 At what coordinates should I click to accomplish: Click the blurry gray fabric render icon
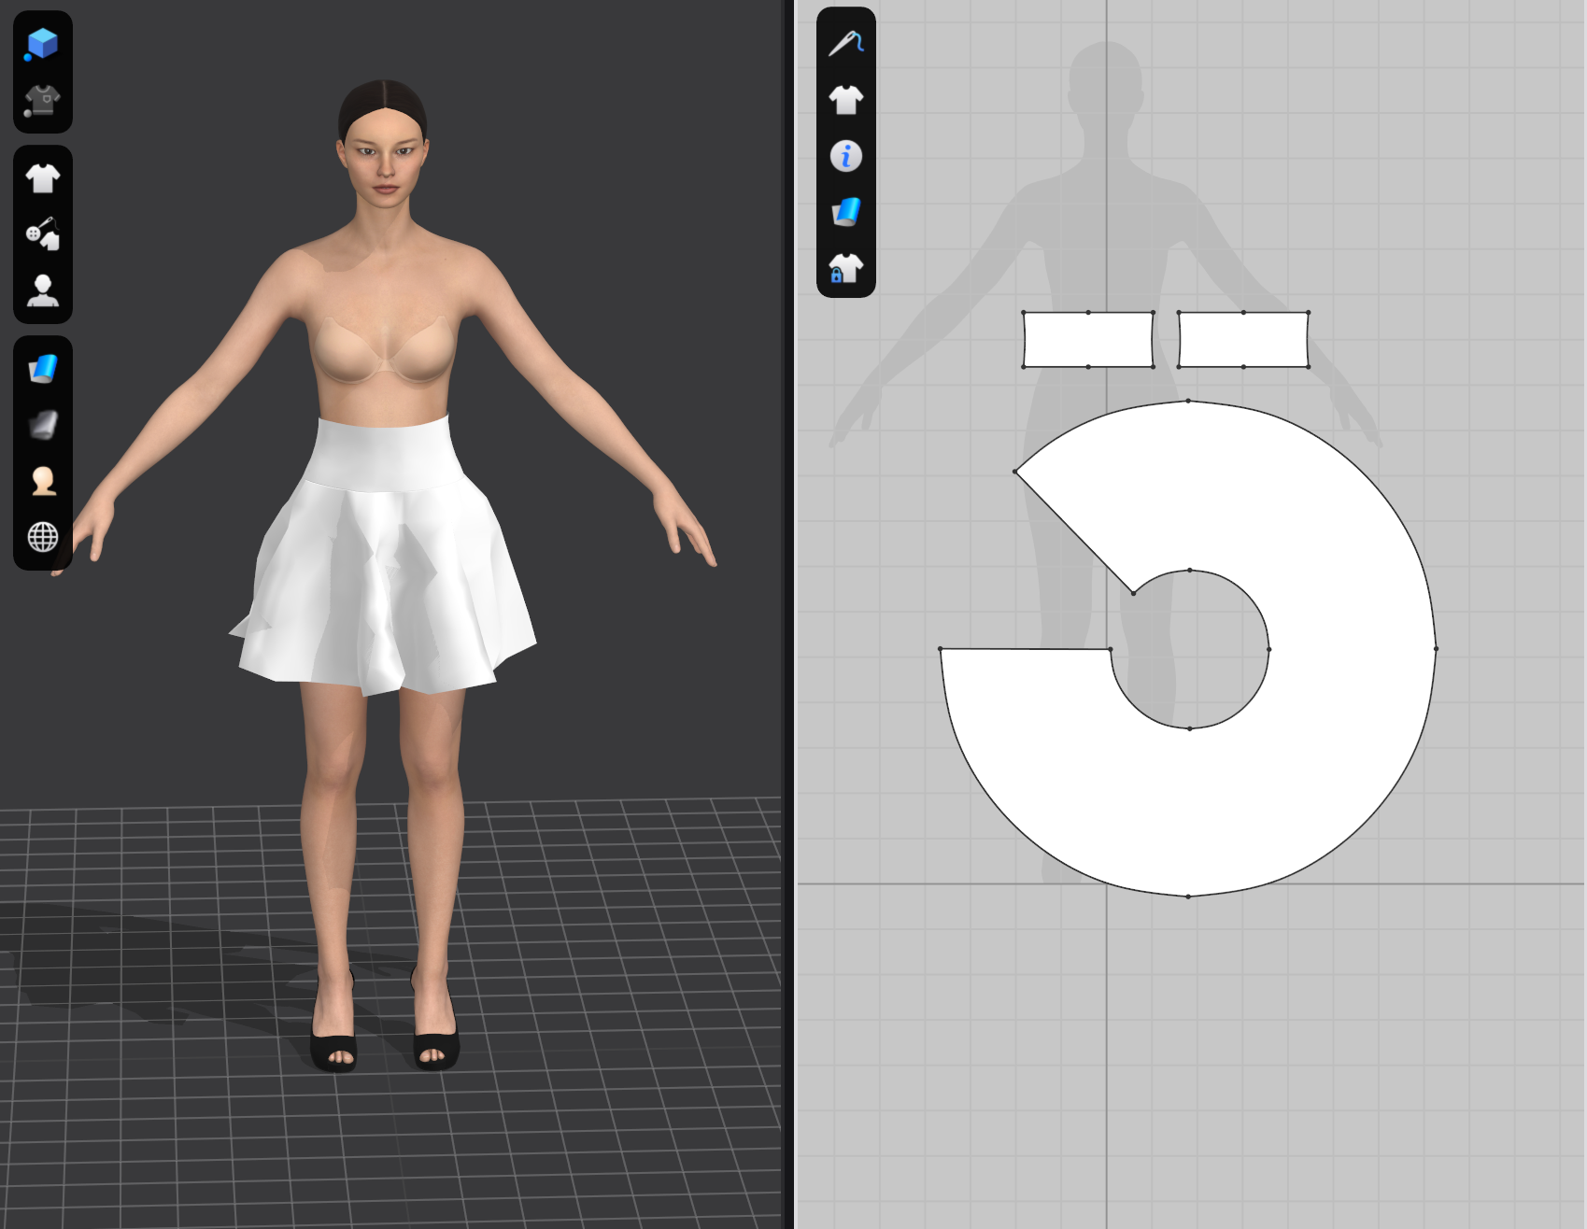[x=42, y=425]
